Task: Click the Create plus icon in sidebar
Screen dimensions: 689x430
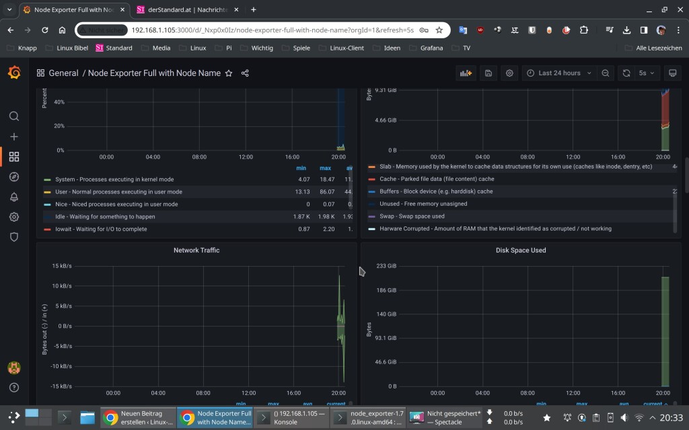Action: click(x=14, y=136)
